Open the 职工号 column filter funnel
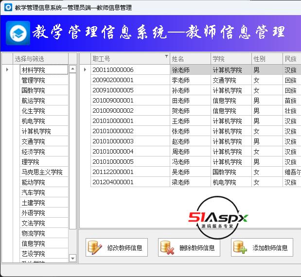 166,56
